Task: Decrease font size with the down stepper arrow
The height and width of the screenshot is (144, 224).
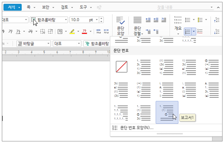Action: (101, 22)
